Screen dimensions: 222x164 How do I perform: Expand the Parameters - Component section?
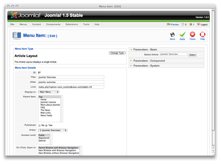[149, 61]
